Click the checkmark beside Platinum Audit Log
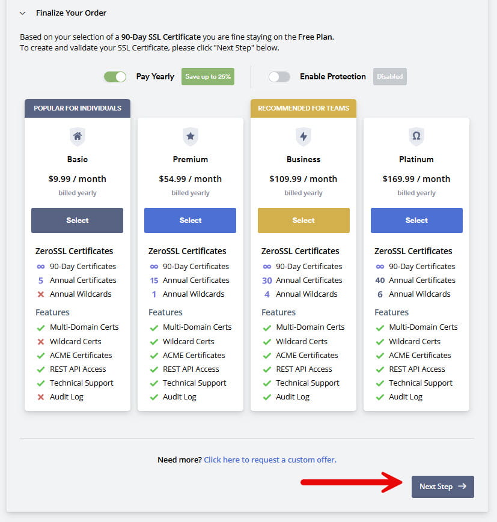Viewport: 497px width, 522px height. click(x=380, y=397)
